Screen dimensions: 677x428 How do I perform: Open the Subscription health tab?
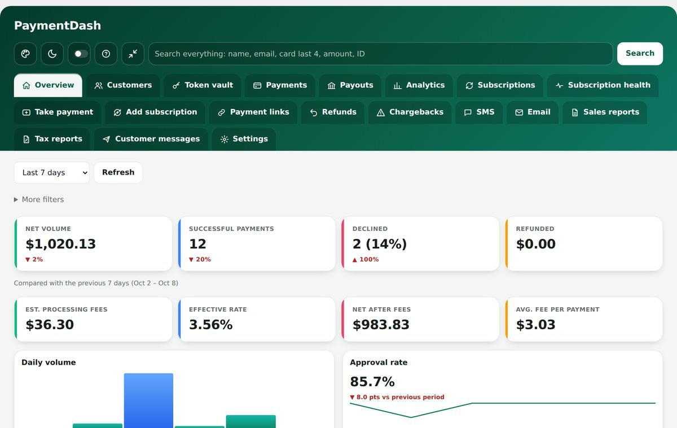click(603, 85)
